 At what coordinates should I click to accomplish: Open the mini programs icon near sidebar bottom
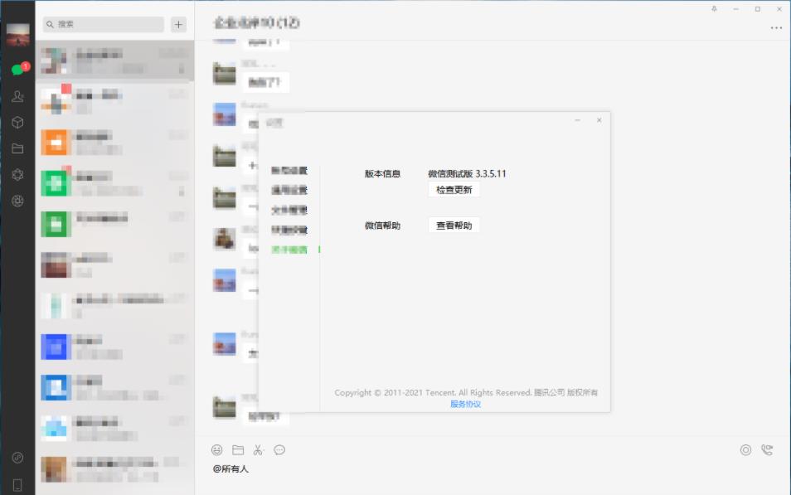tap(17, 458)
